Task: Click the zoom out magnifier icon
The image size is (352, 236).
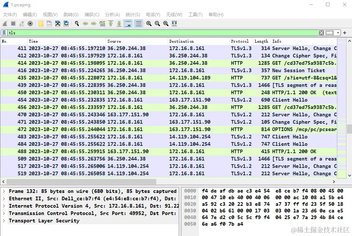Action: (x=157, y=24)
